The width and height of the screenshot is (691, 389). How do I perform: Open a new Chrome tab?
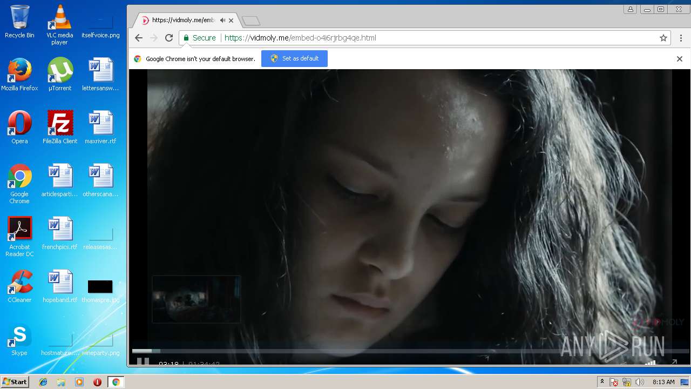[x=251, y=21]
